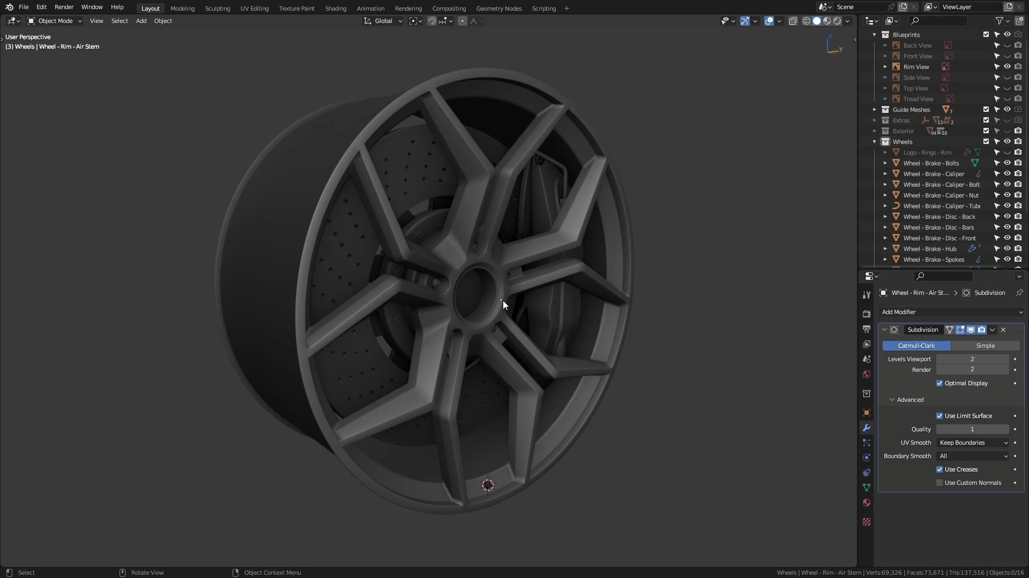Open the Render properties tab
This screenshot has width=1029, height=578.
(867, 314)
